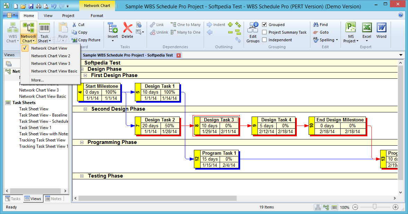
Task: Click the Insert task button
Action: pyautogui.click(x=113, y=32)
